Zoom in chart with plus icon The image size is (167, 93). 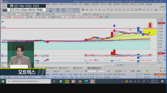[x=160, y=65]
